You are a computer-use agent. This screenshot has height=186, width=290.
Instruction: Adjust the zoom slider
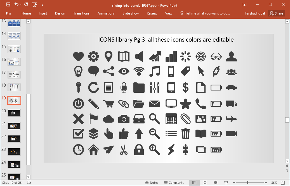click(248, 182)
